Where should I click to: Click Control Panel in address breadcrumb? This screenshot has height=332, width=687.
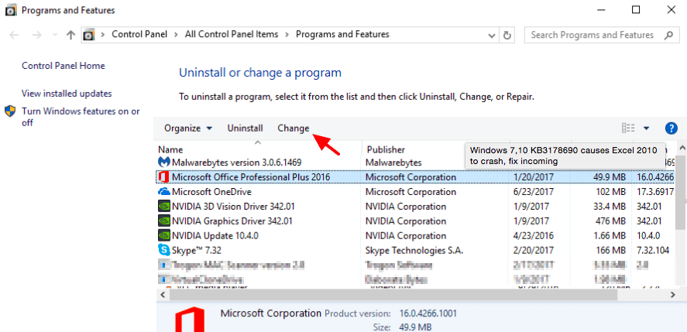[139, 34]
